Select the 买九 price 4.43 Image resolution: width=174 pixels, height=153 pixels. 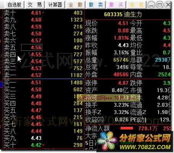click(36, 138)
